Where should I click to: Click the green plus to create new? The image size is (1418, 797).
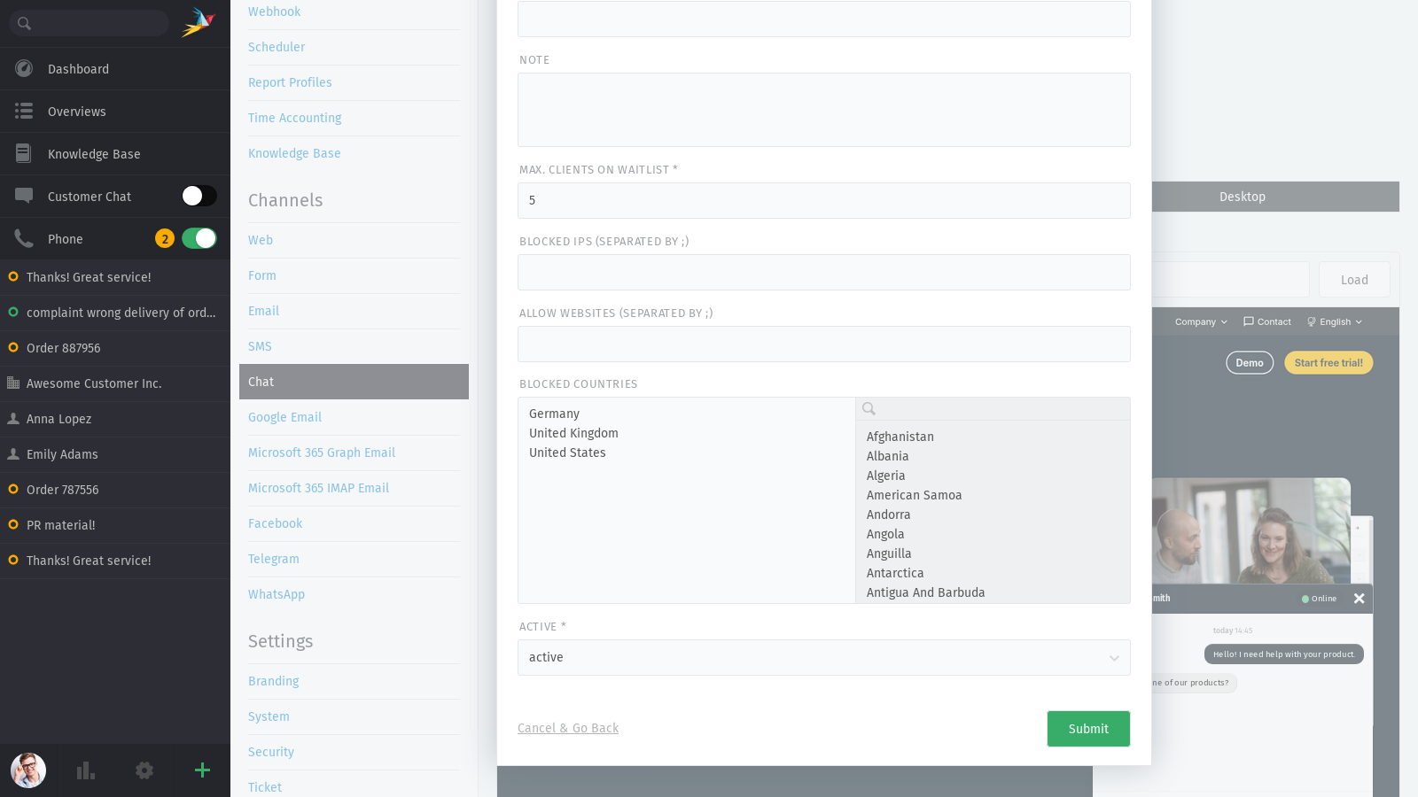point(202,770)
